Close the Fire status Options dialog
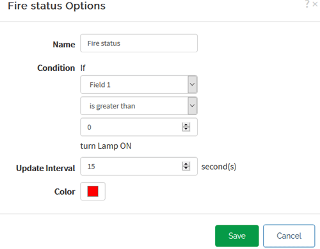This screenshot has width=320, height=249. [315, 4]
